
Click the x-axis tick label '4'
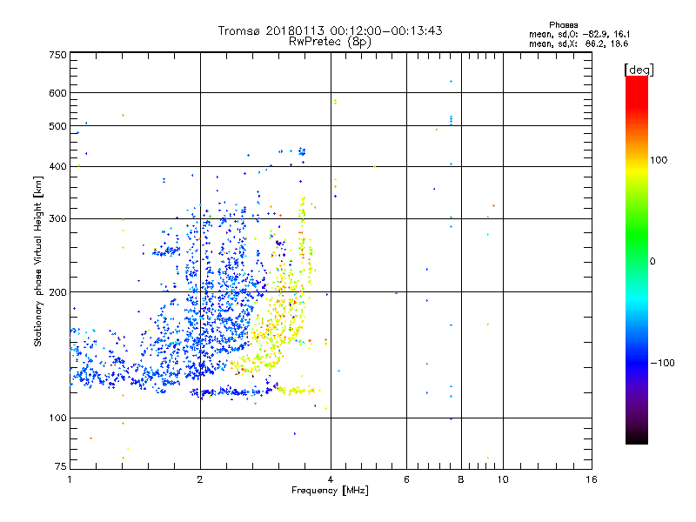331,479
